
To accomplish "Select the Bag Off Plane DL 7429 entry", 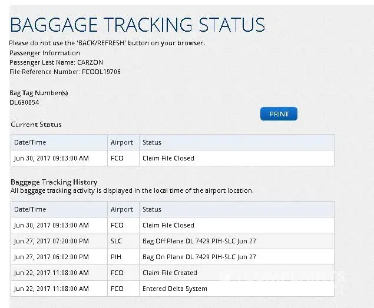I will 199,241.
